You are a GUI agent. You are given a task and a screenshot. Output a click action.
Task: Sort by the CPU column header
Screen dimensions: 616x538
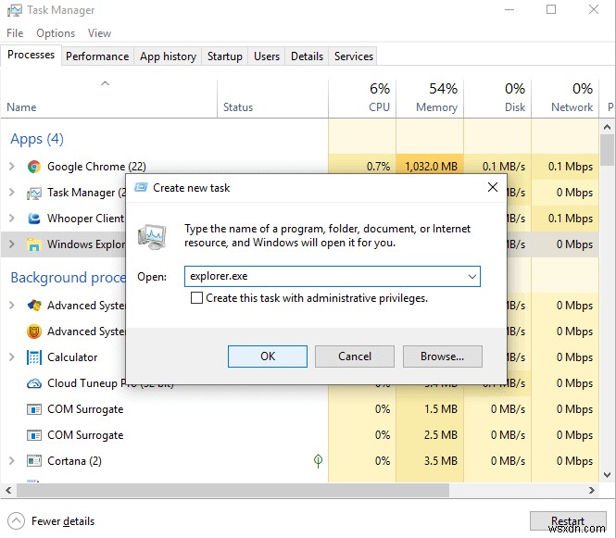click(362, 99)
